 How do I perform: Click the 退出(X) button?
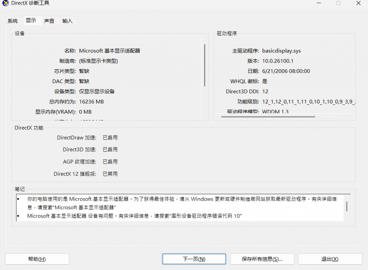coord(330,259)
